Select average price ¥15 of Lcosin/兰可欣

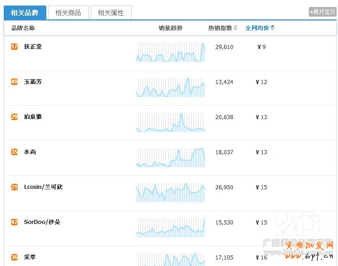point(261,187)
